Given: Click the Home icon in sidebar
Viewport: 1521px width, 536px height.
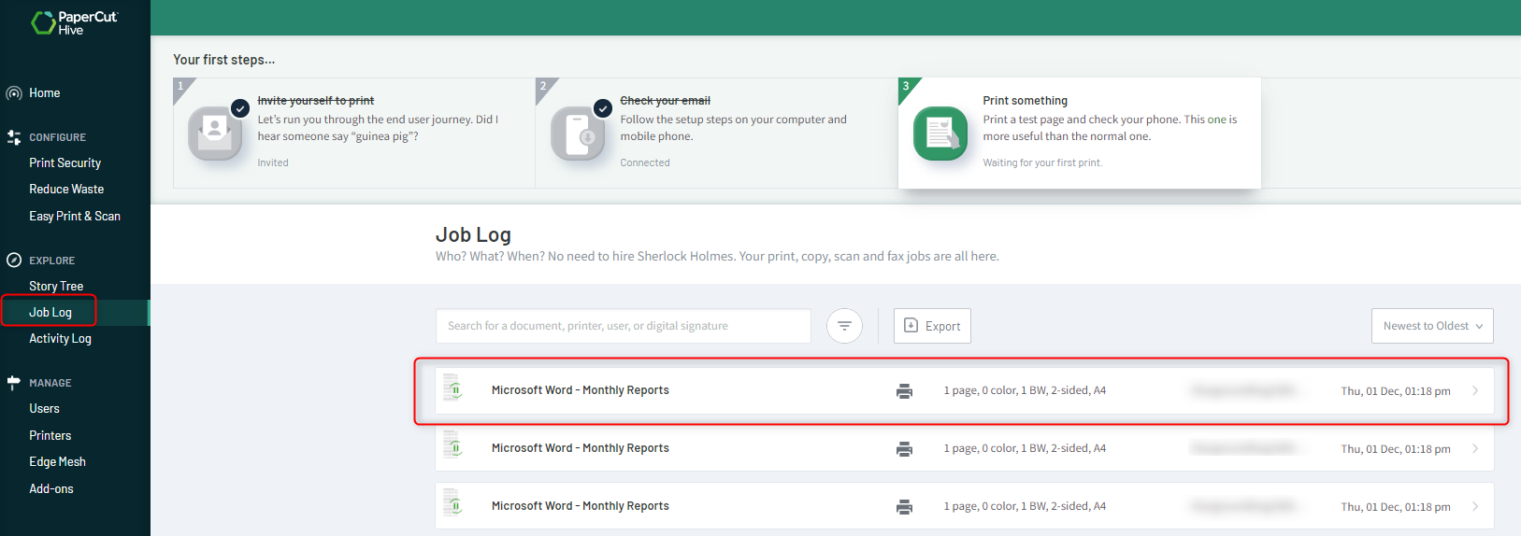Looking at the screenshot, I should [14, 93].
